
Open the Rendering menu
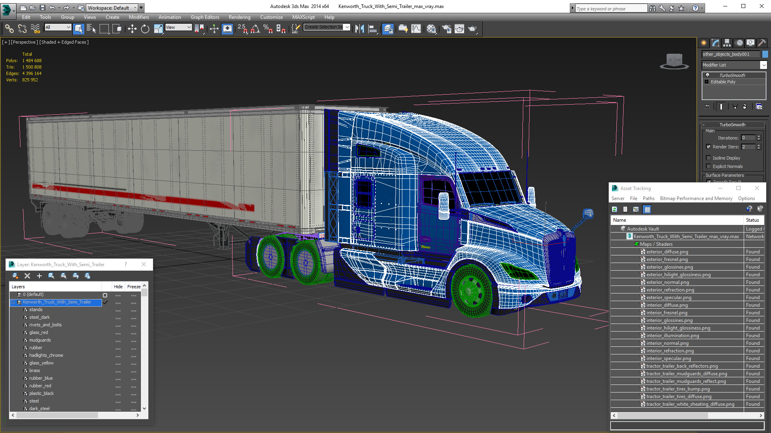pyautogui.click(x=239, y=17)
